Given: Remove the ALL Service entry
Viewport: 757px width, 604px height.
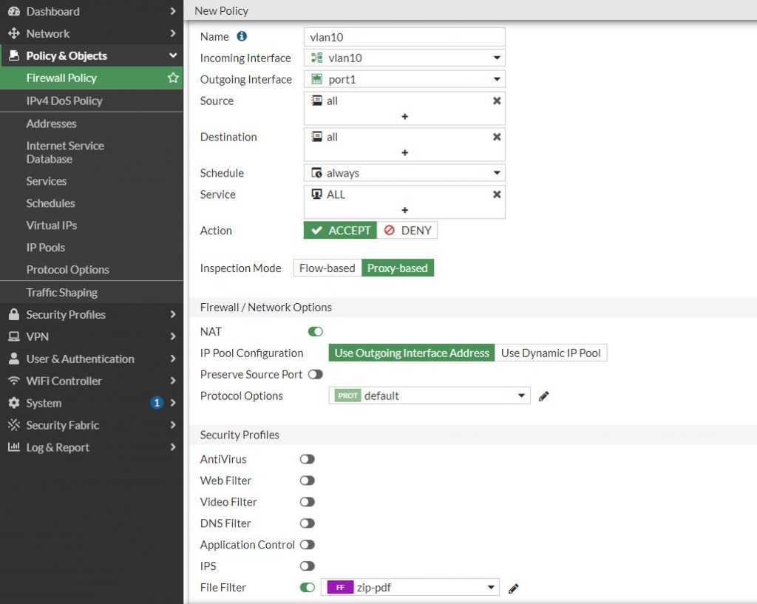Looking at the screenshot, I should 497,194.
